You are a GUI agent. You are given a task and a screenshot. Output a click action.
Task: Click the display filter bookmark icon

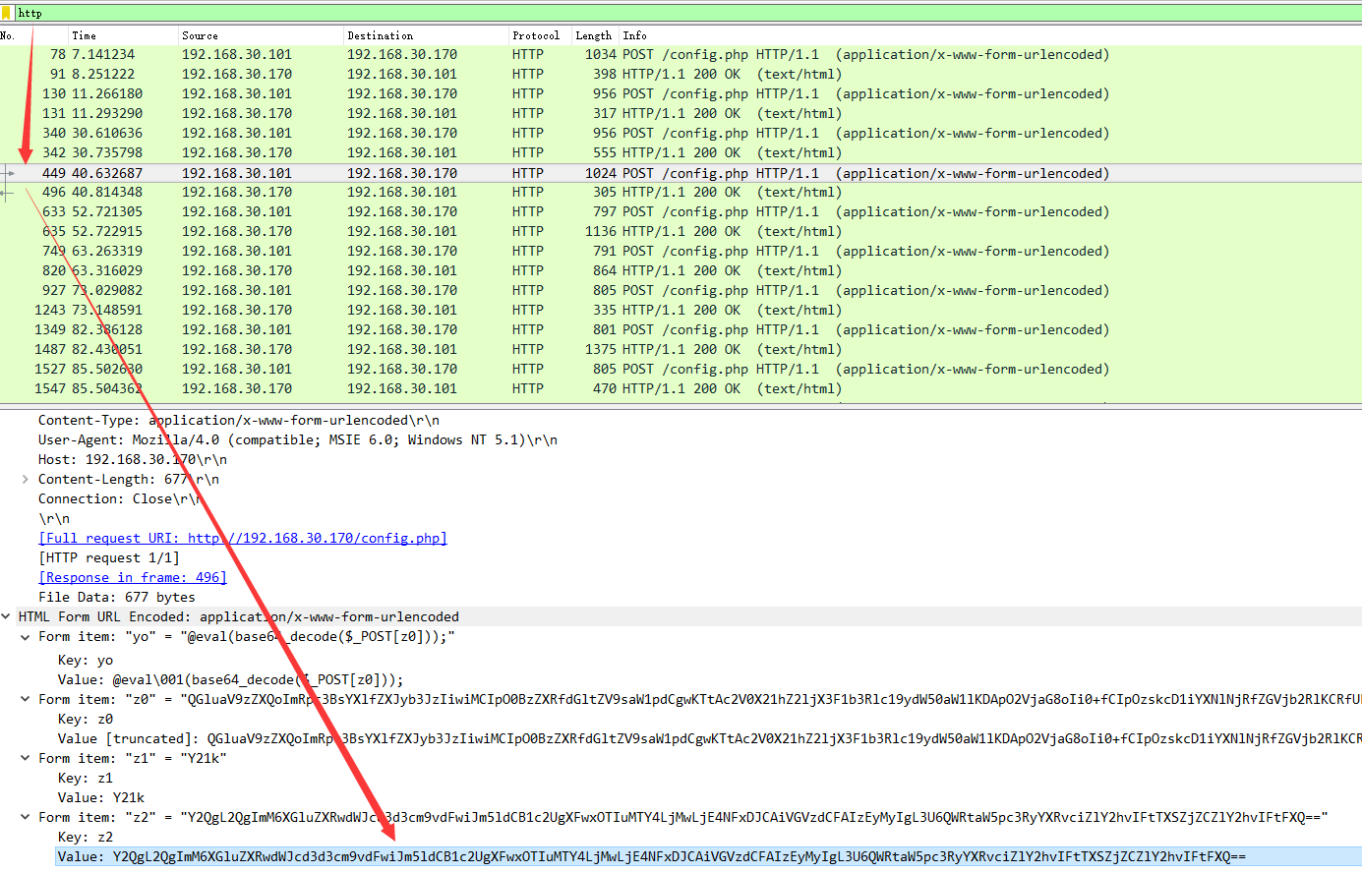7,13
